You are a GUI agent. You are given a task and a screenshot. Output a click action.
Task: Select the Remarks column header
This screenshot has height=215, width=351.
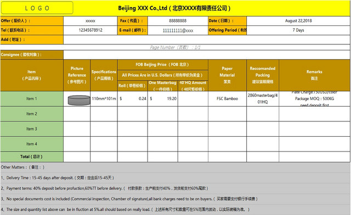pos(314,75)
